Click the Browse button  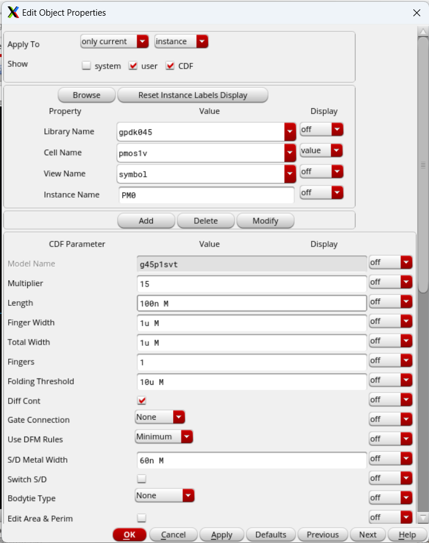tap(87, 95)
